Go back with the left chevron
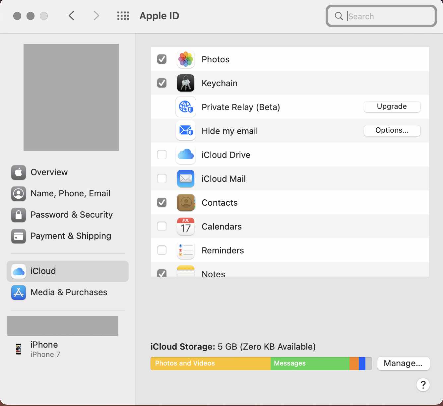This screenshot has width=443, height=406. point(71,16)
